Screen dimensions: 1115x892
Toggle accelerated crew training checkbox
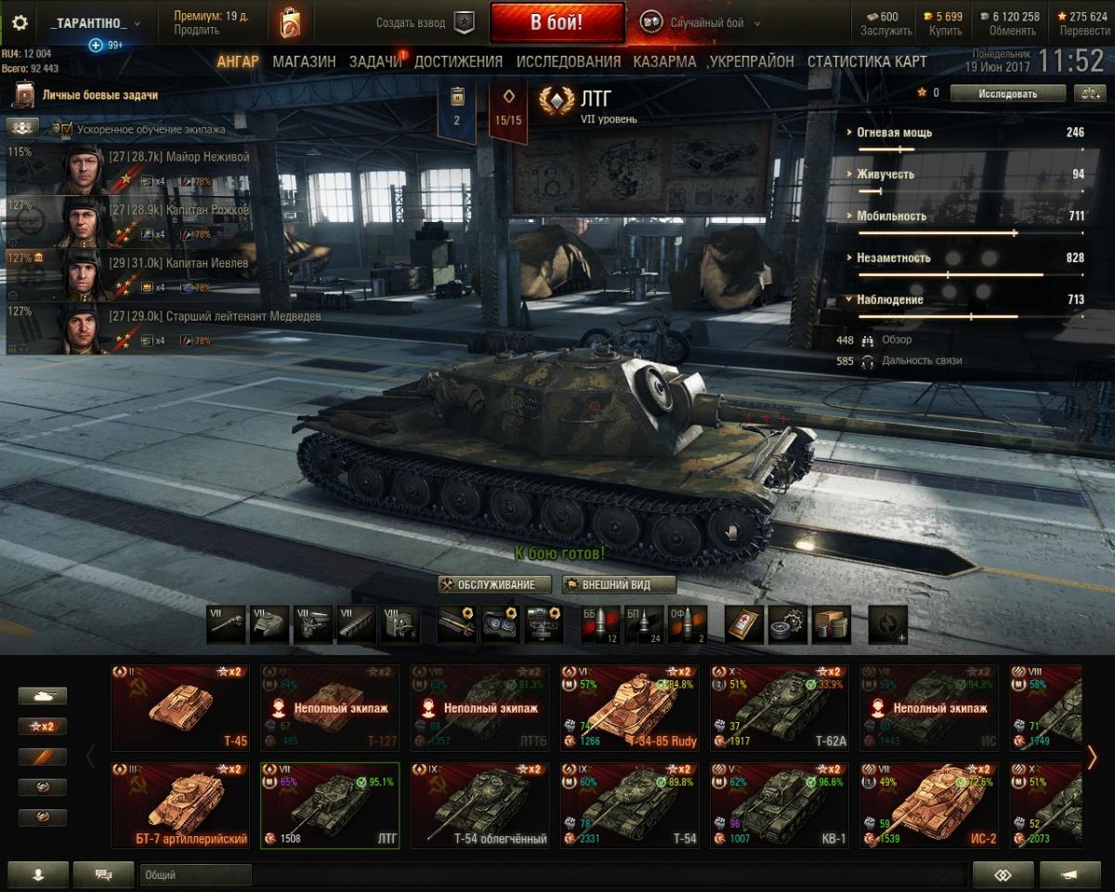pyautogui.click(x=67, y=129)
